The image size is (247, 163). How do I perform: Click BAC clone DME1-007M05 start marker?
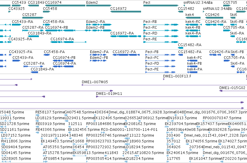click(x=83, y=85)
